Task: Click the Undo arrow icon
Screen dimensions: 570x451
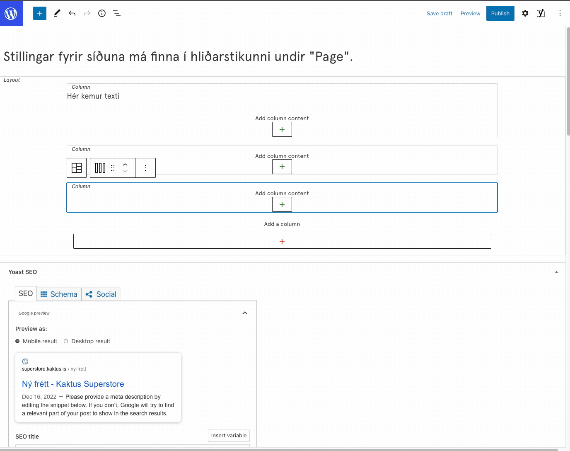Action: point(72,13)
